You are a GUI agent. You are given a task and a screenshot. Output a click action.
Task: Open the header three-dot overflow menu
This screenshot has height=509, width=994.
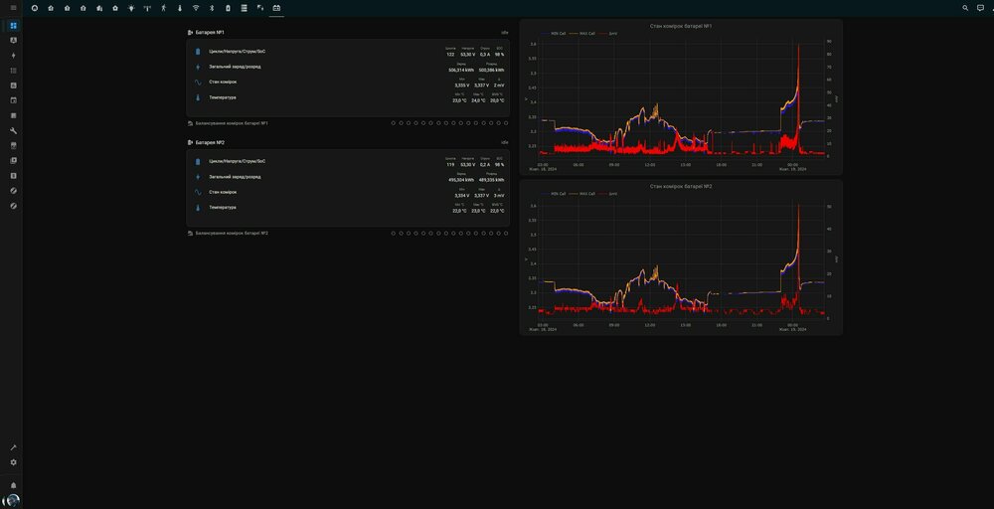click(x=990, y=7)
